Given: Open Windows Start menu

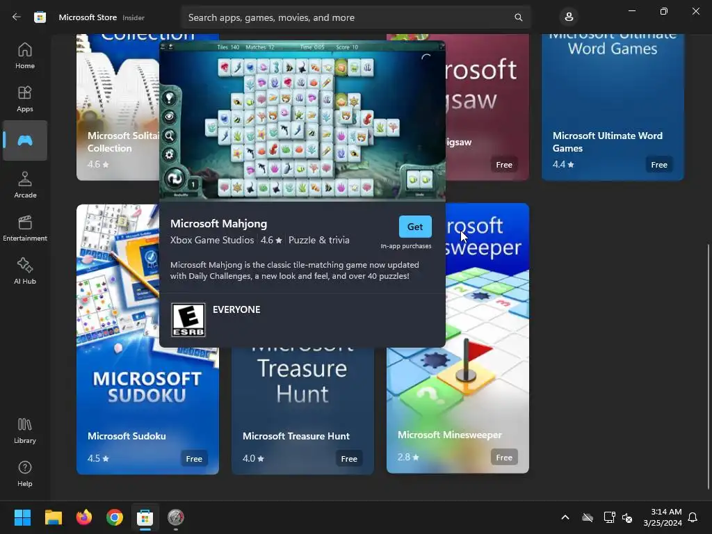Looking at the screenshot, I should (x=22, y=517).
